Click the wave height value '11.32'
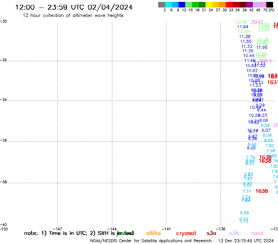The height and width of the screenshot is (244, 278). 247,46
